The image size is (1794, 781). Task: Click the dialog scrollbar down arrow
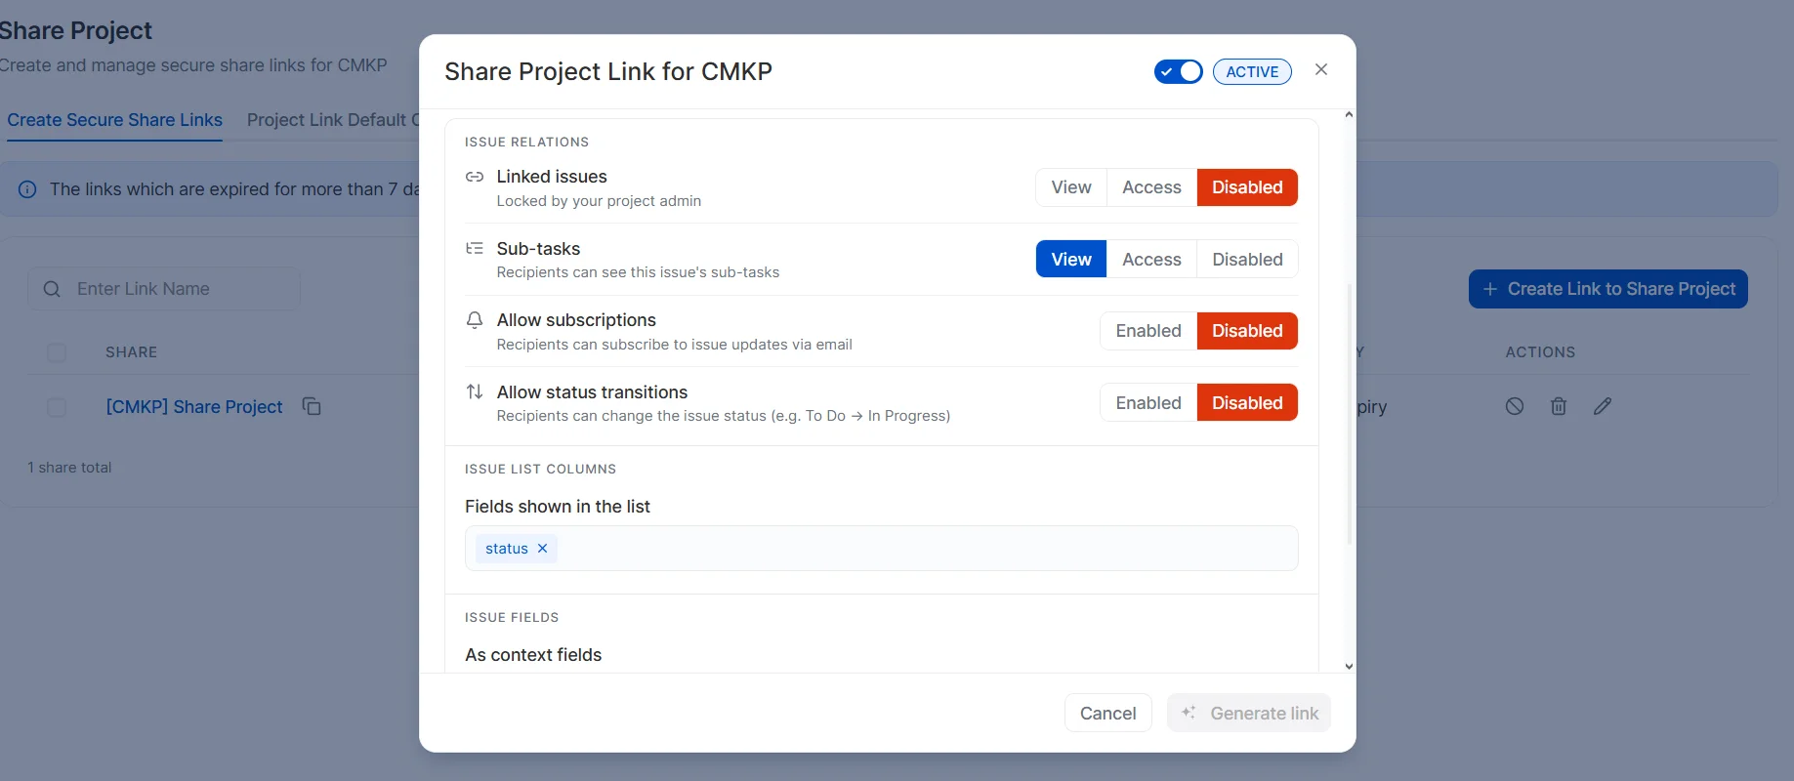(x=1349, y=666)
